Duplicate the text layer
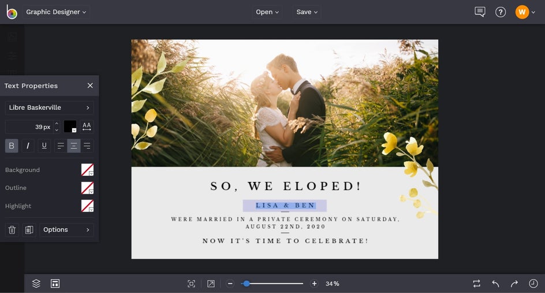 click(x=29, y=230)
